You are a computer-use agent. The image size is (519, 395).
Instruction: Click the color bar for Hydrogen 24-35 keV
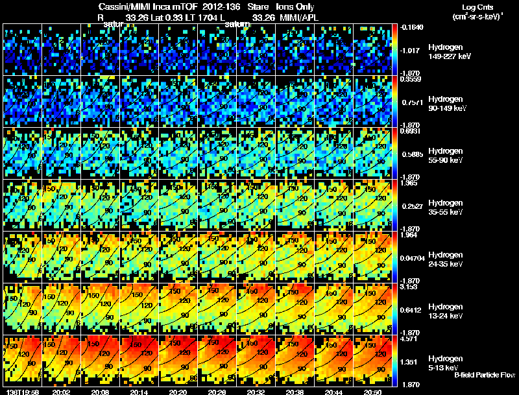[x=394, y=257]
